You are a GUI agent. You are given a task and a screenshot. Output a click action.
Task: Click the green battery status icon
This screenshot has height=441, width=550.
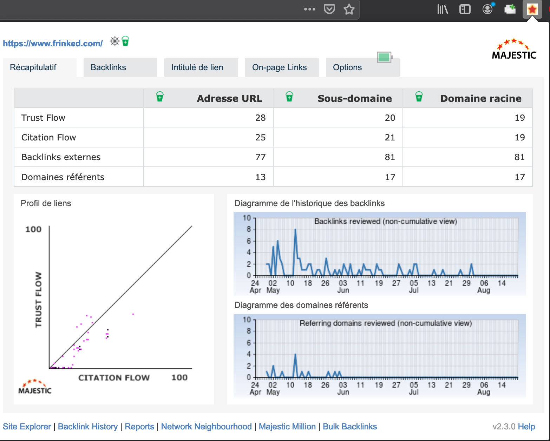(x=385, y=57)
